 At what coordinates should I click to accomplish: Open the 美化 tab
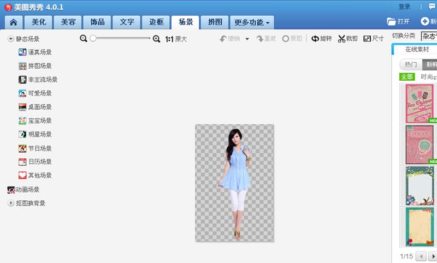38,22
